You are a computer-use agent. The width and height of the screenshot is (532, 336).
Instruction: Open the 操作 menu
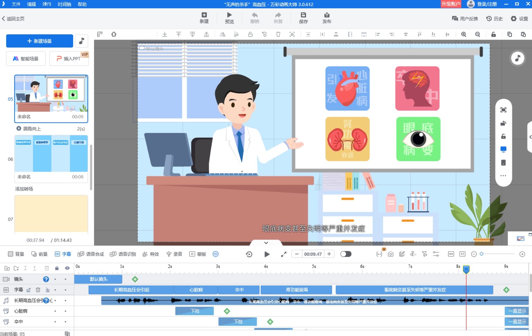[x=47, y=4]
